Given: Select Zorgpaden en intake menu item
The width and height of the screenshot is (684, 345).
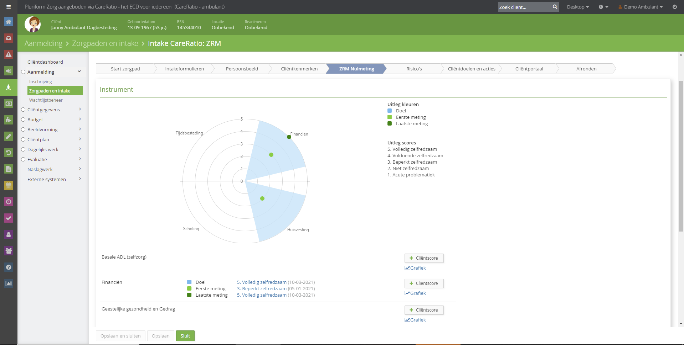Looking at the screenshot, I should click(x=55, y=91).
